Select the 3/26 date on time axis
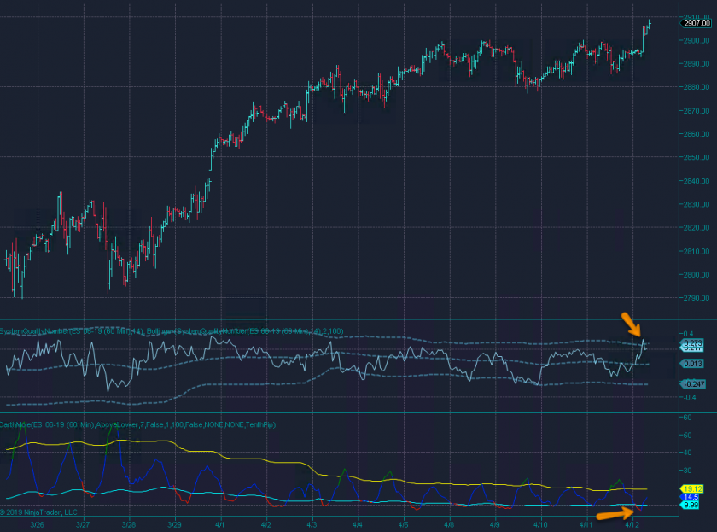The image size is (717, 532). click(x=37, y=524)
